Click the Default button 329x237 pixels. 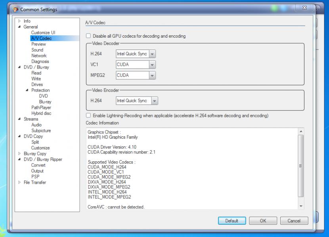232,221
